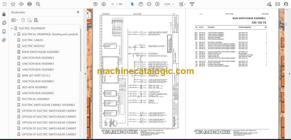
Task: Bookmark this file with the star icon
Action: 13,4
